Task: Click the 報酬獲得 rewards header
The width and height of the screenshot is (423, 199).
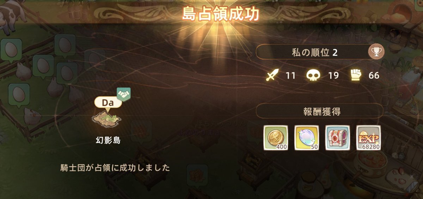Action: 320,112
